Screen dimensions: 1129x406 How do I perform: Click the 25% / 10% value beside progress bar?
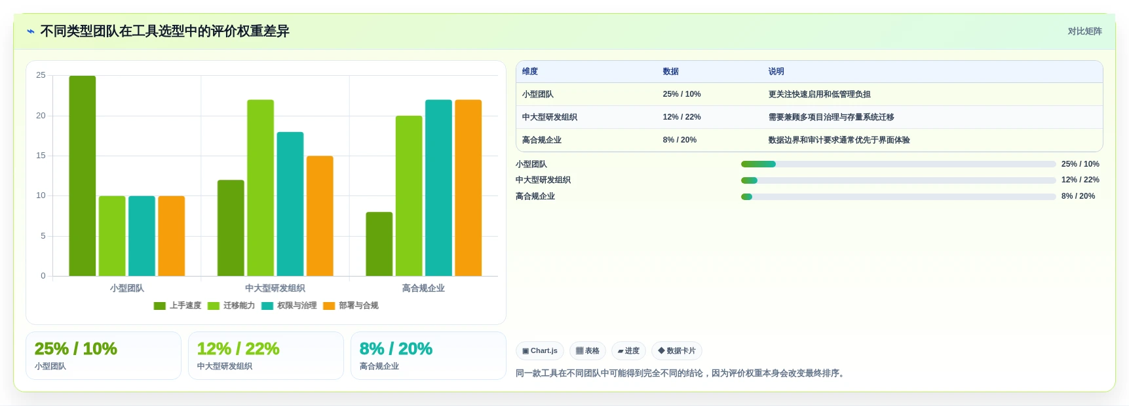[x=1081, y=164]
